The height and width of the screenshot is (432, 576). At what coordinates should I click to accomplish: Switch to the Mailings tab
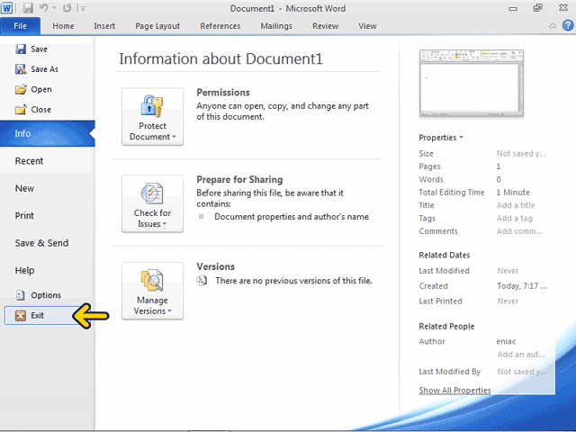[x=276, y=26]
